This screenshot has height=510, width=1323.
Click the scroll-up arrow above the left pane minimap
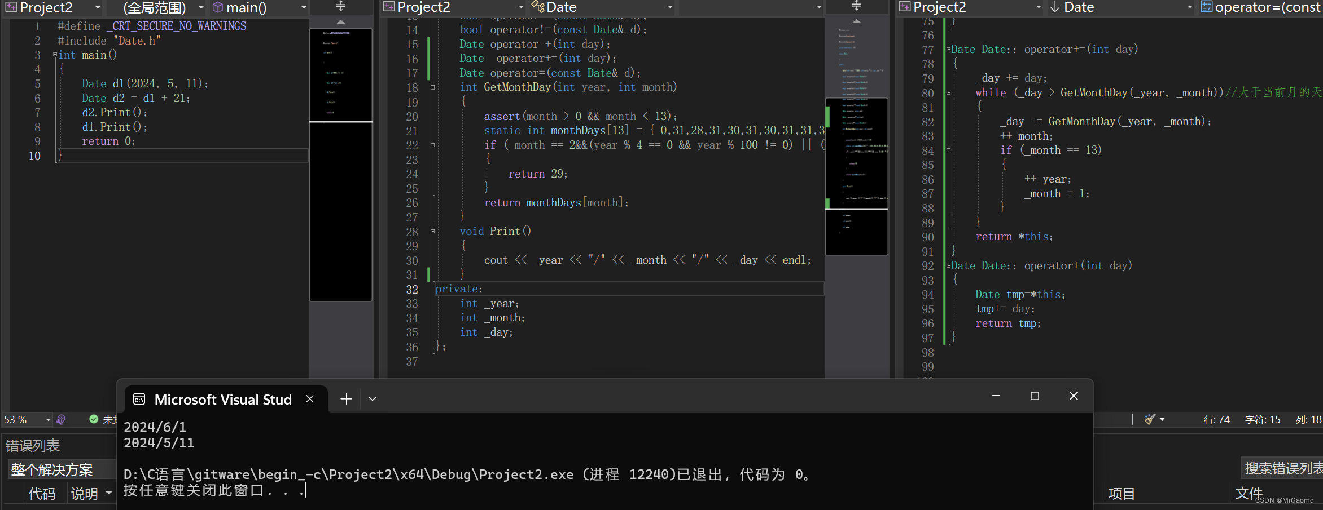(340, 21)
